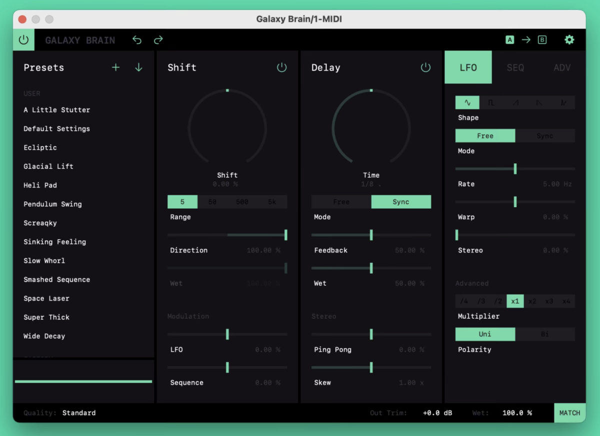
Task: Select the A state slot
Action: point(509,40)
